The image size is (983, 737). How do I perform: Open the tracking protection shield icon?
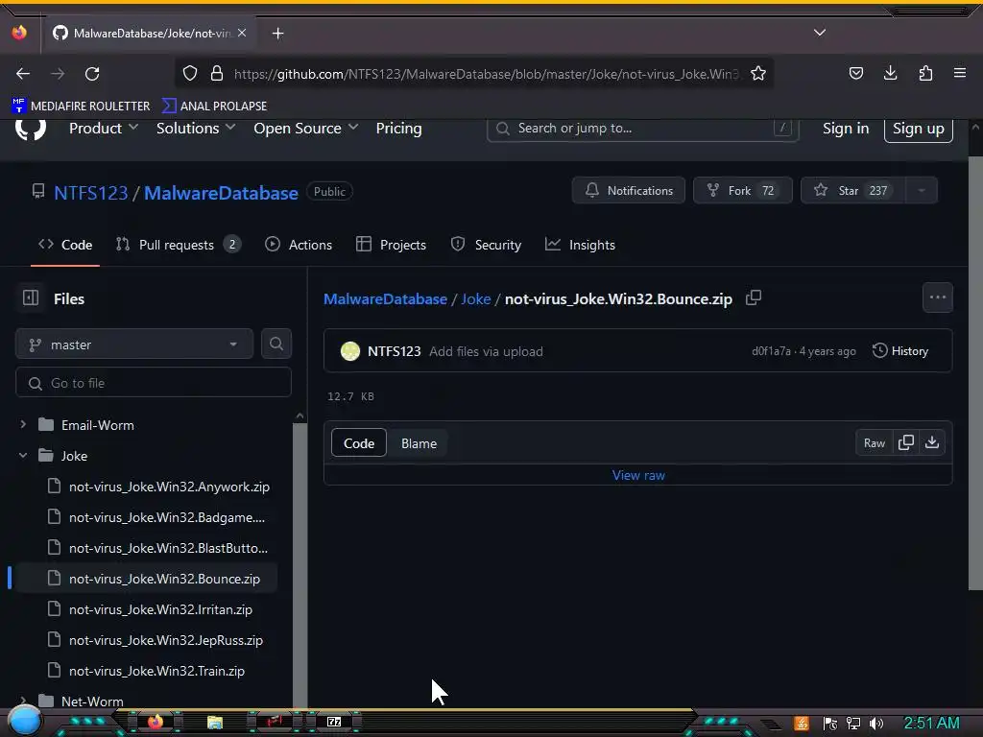pos(190,74)
